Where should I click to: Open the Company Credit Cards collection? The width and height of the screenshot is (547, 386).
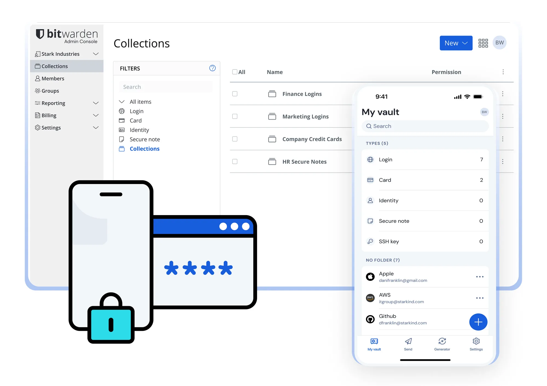pos(312,139)
